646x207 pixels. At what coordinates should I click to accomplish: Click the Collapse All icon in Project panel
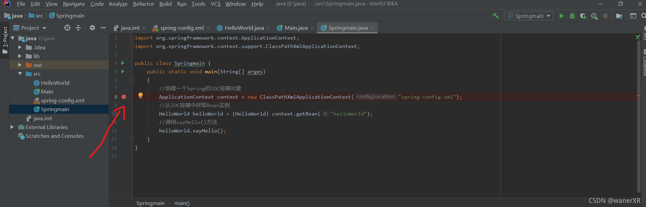click(78, 28)
